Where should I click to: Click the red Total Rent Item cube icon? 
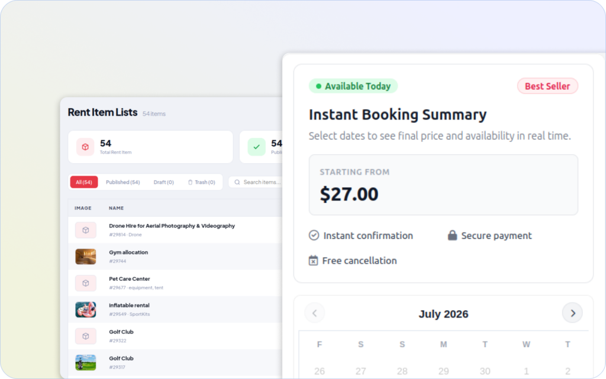click(x=85, y=147)
